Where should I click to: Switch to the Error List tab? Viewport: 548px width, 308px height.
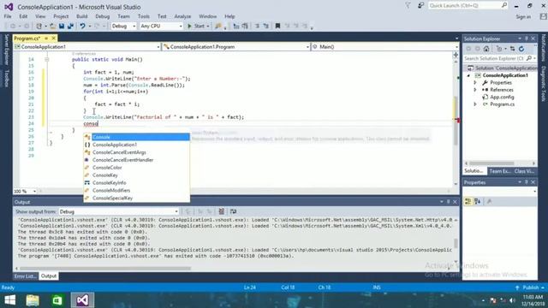(x=25, y=276)
